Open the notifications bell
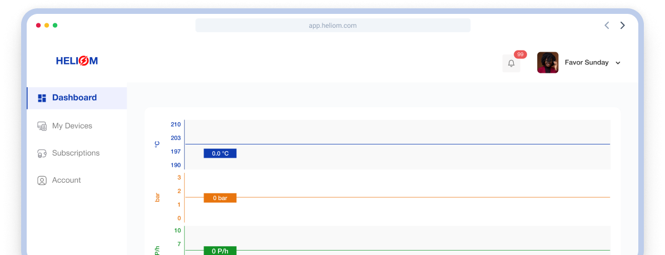The height and width of the screenshot is (255, 665). pyautogui.click(x=511, y=63)
